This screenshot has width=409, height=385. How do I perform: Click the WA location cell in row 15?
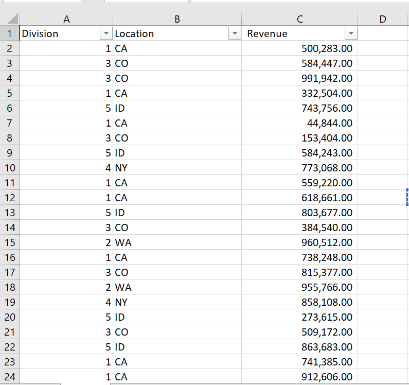[x=123, y=242]
